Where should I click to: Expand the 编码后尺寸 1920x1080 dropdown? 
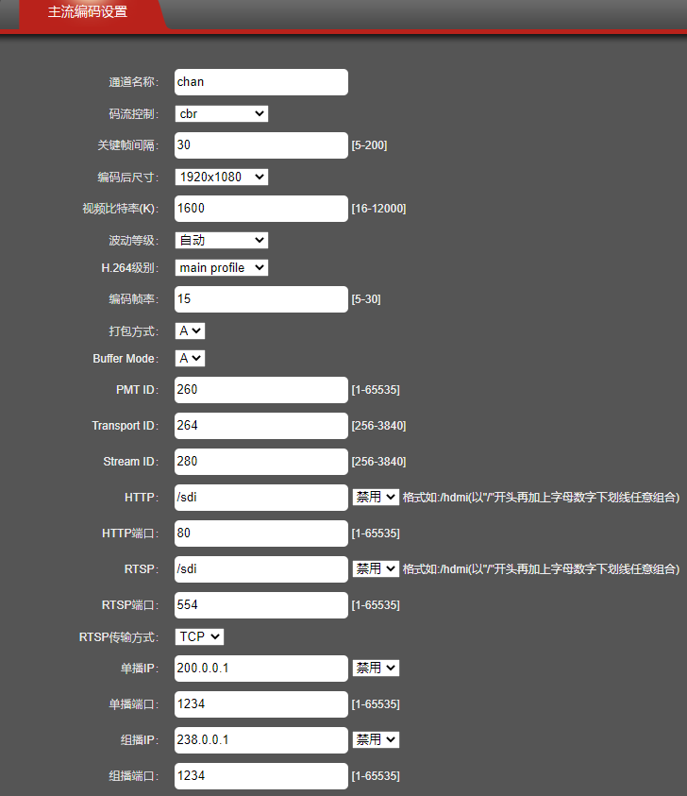coord(222,177)
